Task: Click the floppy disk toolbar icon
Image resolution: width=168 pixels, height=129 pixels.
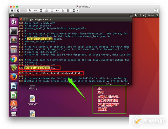Action: (x=68, y=10)
